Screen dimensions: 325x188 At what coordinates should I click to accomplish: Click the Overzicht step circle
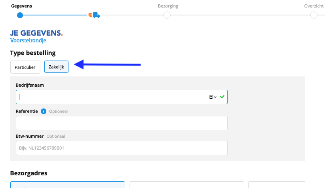click(314, 15)
